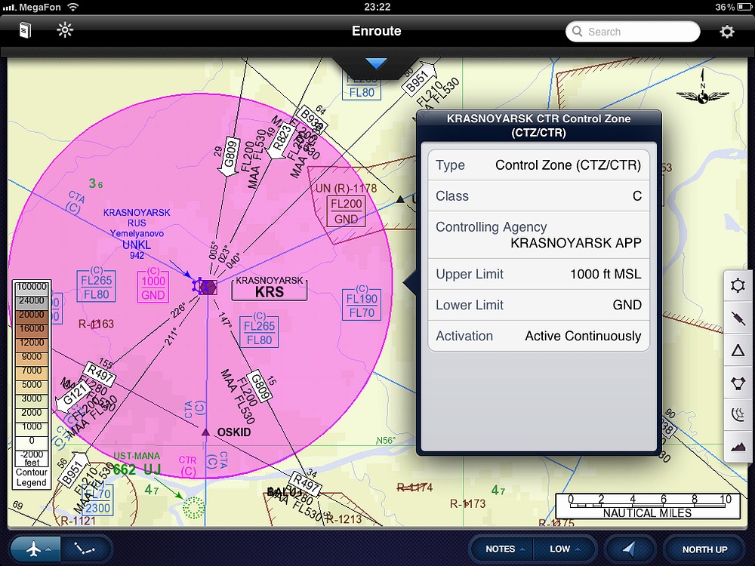
Task: Toggle the waypoints triangle layer icon
Action: click(738, 350)
